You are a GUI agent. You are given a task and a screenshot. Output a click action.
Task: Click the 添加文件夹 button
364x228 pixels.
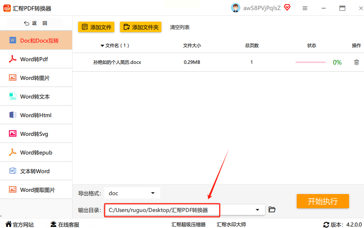[141, 27]
